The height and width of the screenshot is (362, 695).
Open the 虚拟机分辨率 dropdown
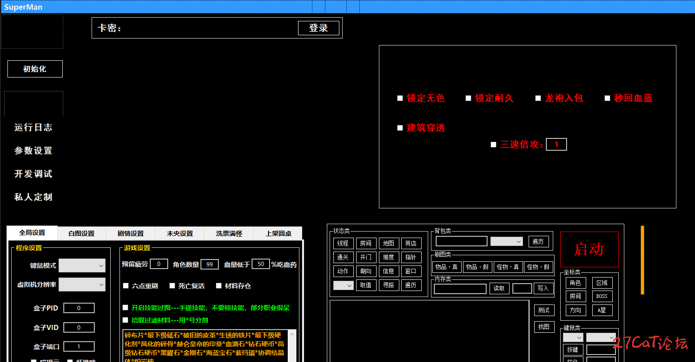(x=82, y=284)
